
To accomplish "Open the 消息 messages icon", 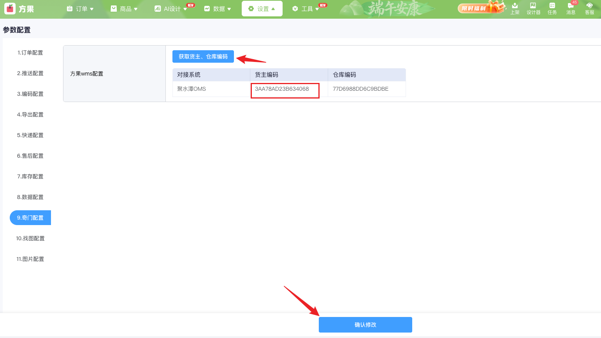I will 571,8.
